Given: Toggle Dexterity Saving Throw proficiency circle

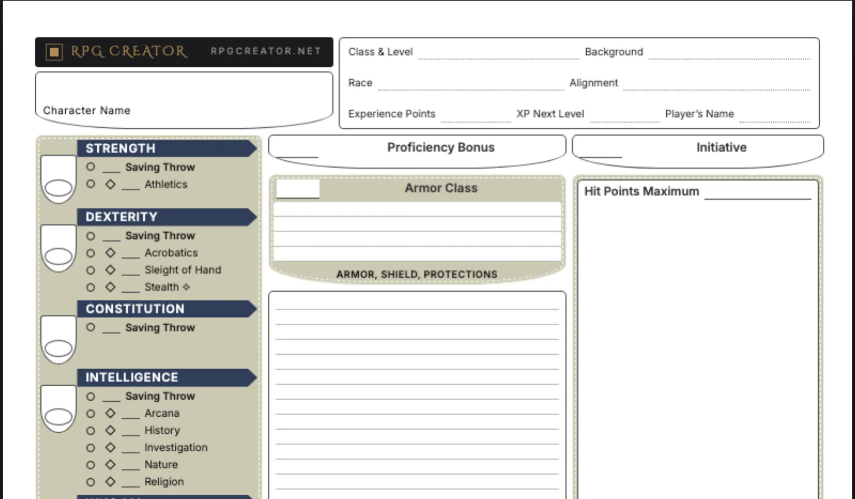Looking at the screenshot, I should click(91, 236).
